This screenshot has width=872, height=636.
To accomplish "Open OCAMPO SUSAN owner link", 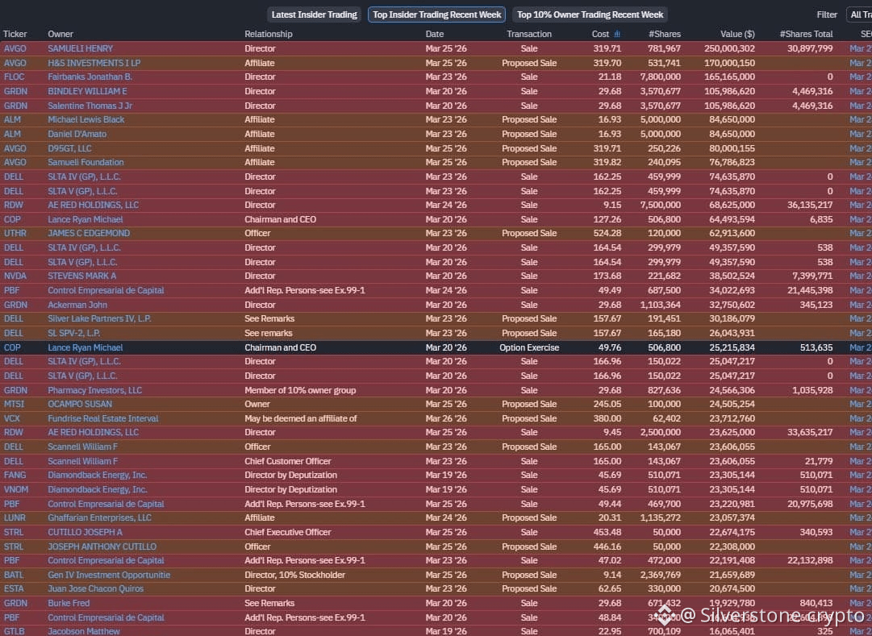I will pos(80,404).
